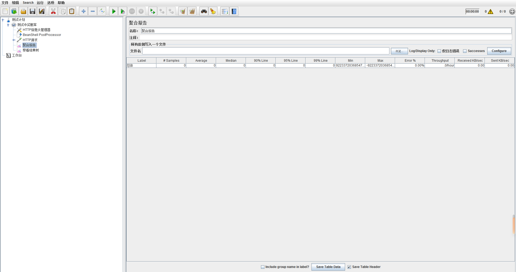The width and height of the screenshot is (516, 272).
Task: Open the 运行 menu
Action: coord(40,3)
